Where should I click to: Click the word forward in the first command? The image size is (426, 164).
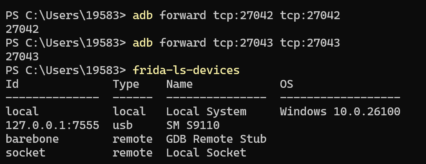point(182,15)
